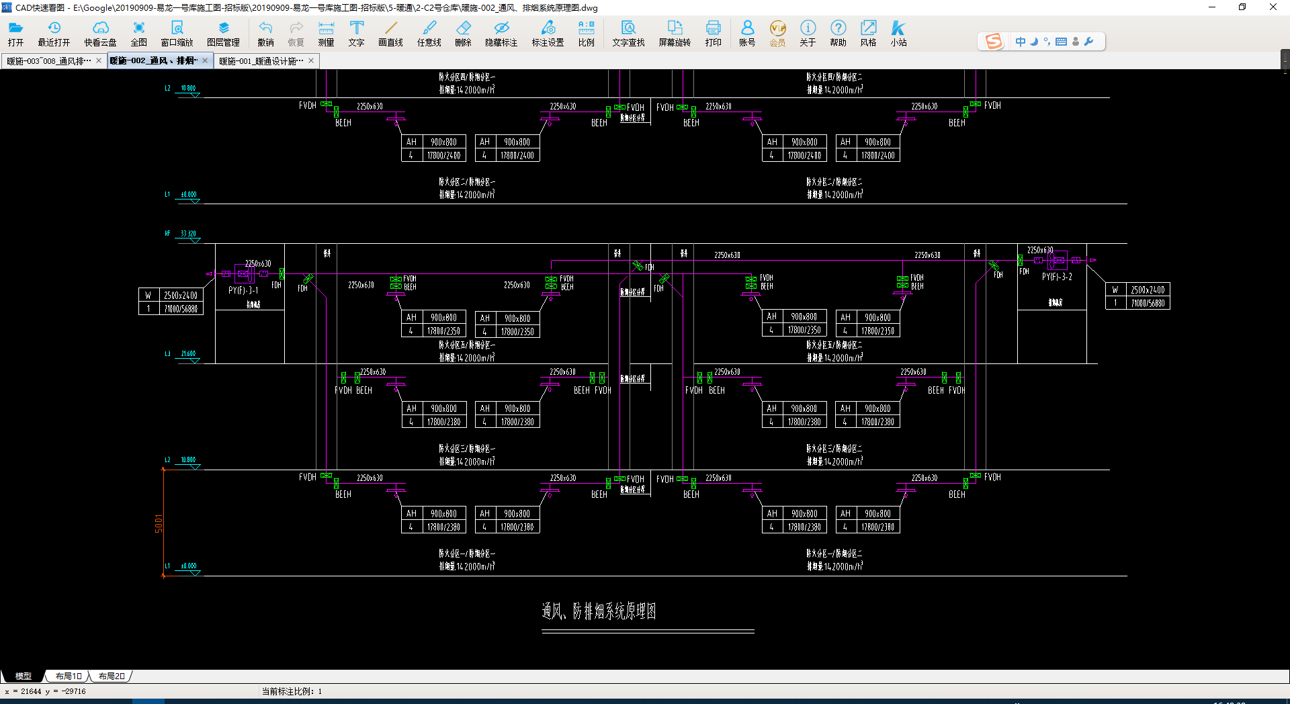Open 快看云盘 cloud drive
The width and height of the screenshot is (1290, 704).
coord(100,33)
